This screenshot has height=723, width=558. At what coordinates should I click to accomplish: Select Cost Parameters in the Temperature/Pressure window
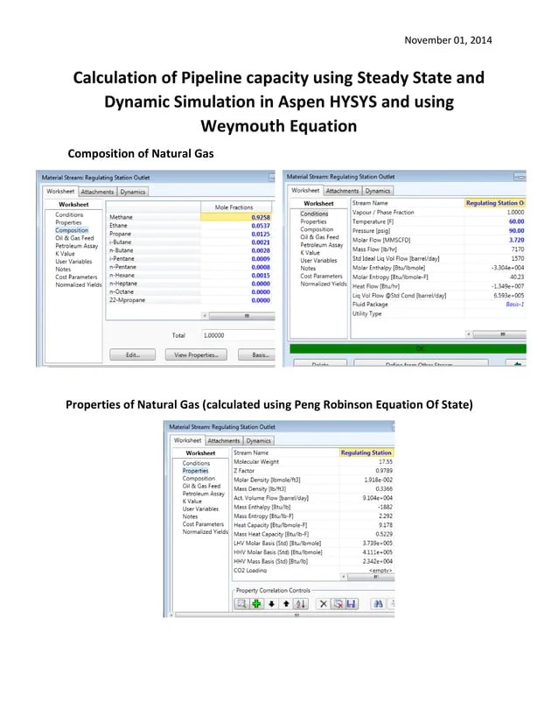click(321, 276)
